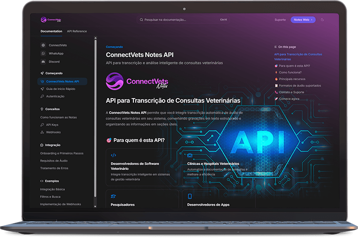Open Desenvolvedores de Software Veterinário card
358x238 pixels.
click(x=142, y=167)
